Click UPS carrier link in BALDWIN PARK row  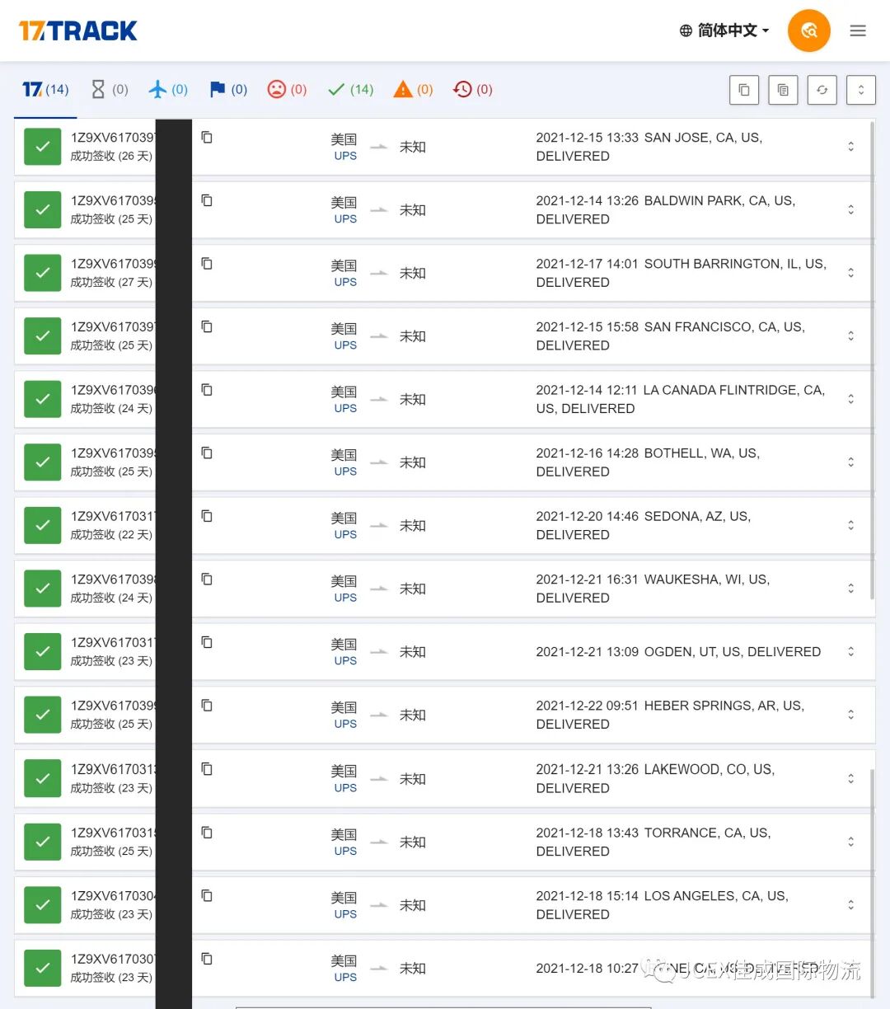tap(345, 219)
